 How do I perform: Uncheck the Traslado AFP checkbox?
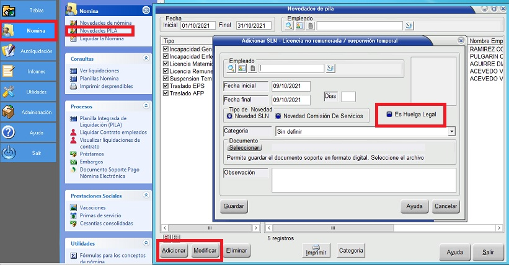coord(165,93)
